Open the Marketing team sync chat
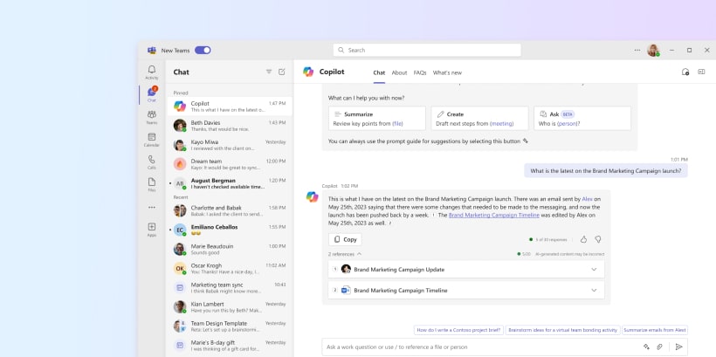 (230, 287)
